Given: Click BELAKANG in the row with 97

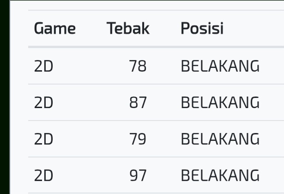Looking at the screenshot, I should pyautogui.click(x=220, y=176).
